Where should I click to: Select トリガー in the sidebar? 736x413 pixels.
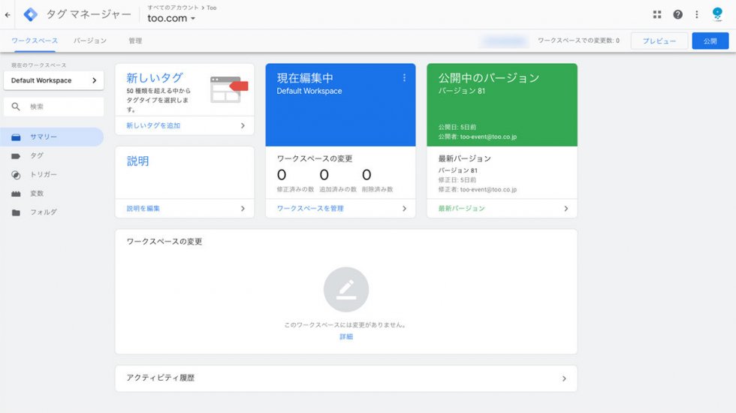[43, 174]
